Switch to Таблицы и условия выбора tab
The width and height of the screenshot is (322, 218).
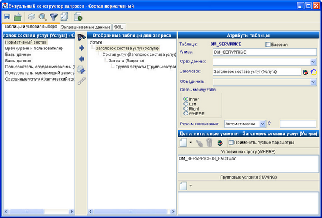tap(31, 27)
